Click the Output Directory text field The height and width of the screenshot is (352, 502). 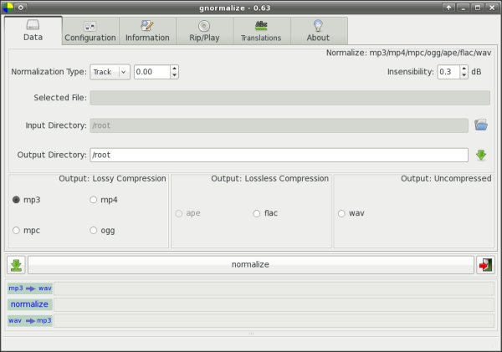pos(278,155)
